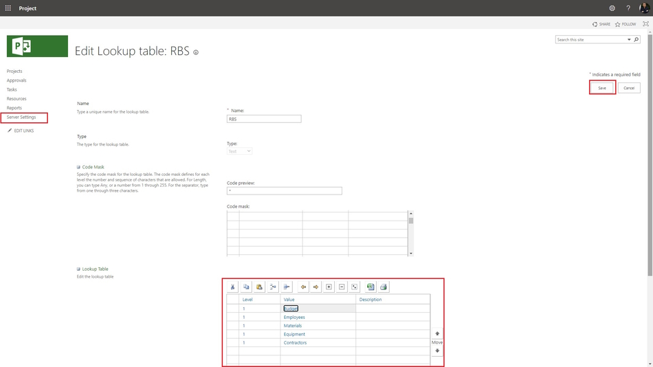Click the Level column header
The width and height of the screenshot is (653, 367).
[x=259, y=300]
